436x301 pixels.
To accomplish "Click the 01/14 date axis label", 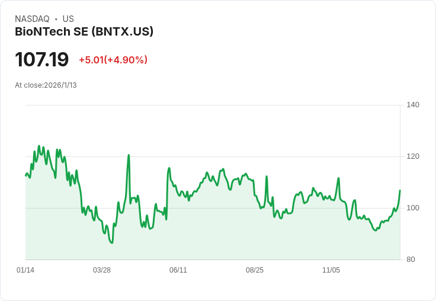I will [x=25, y=270].
